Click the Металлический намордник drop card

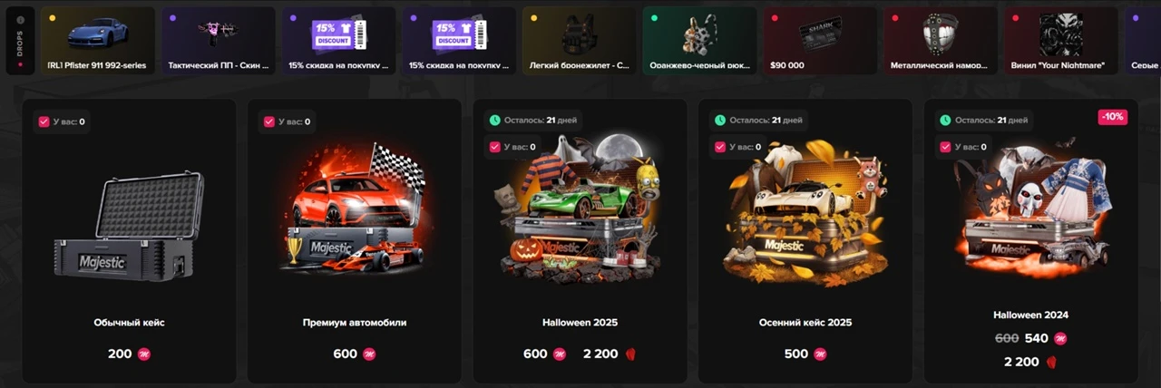pos(941,41)
